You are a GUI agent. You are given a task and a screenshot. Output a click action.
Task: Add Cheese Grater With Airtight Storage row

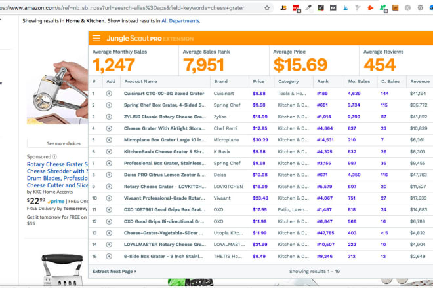(109, 128)
